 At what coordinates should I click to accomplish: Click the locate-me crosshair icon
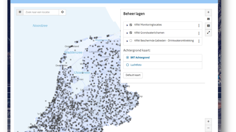coord(62,12)
